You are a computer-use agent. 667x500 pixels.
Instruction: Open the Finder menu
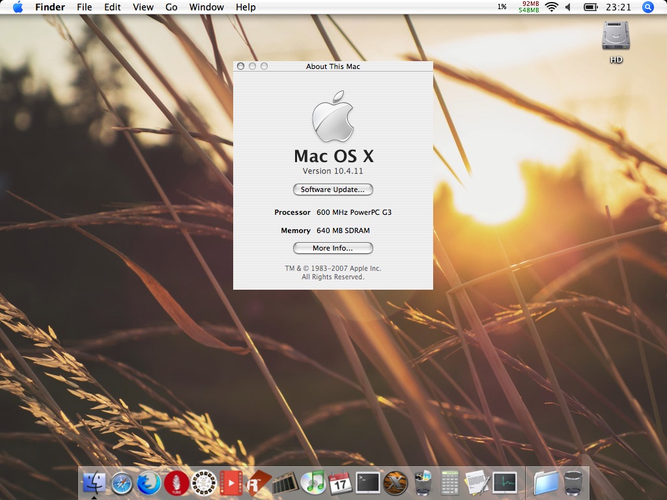click(50, 7)
